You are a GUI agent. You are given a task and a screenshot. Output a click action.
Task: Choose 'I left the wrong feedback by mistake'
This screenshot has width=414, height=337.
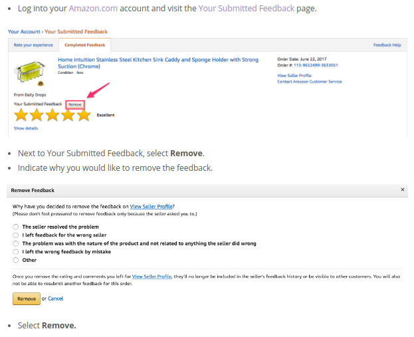(16, 252)
